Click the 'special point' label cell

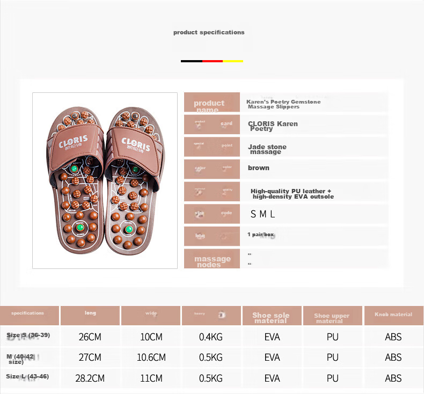point(212,147)
